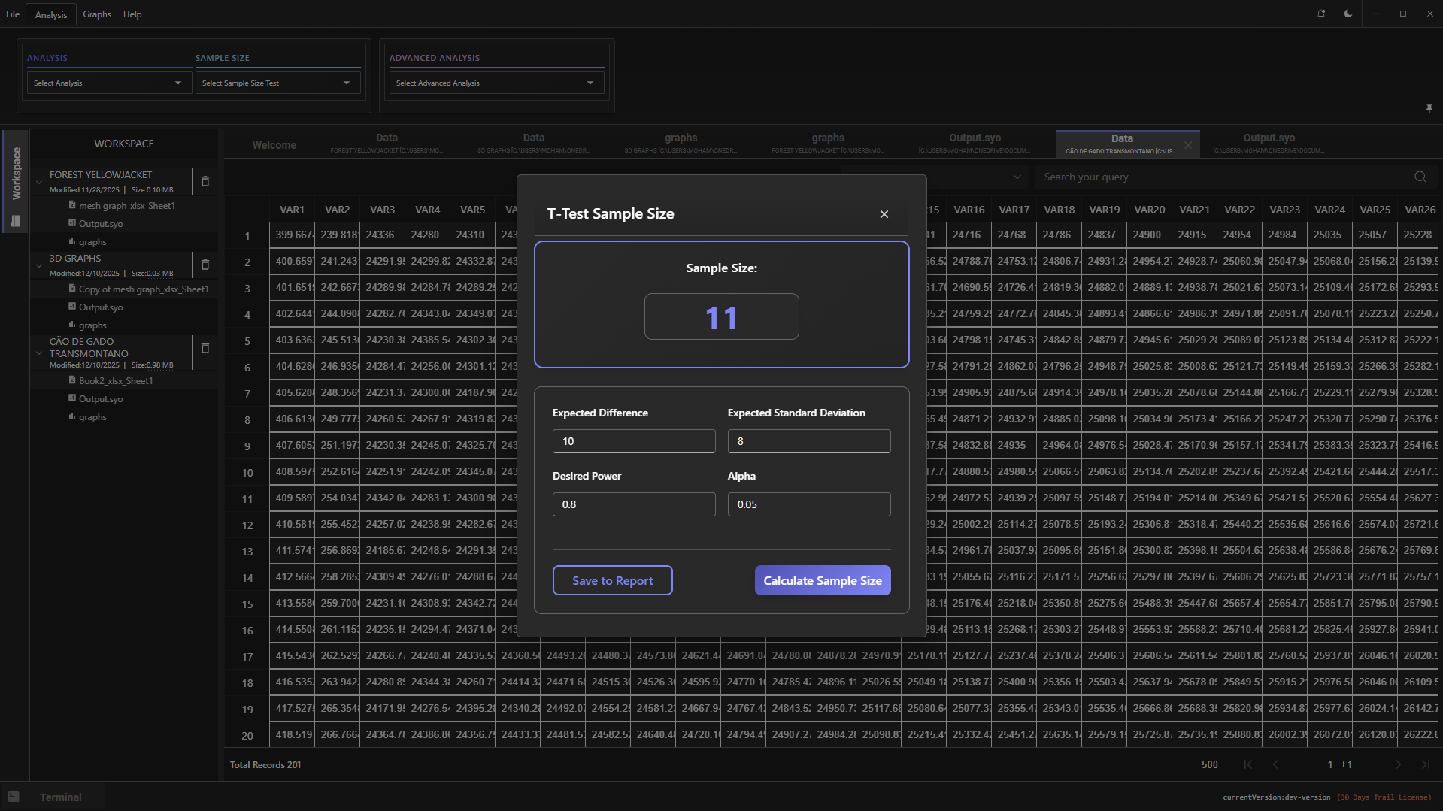This screenshot has height=811, width=1443.
Task: Open Book2_xlsx_Sheet1 in the workspace tree
Action: [116, 381]
